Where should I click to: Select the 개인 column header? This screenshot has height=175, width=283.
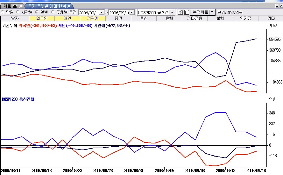[x=67, y=18]
